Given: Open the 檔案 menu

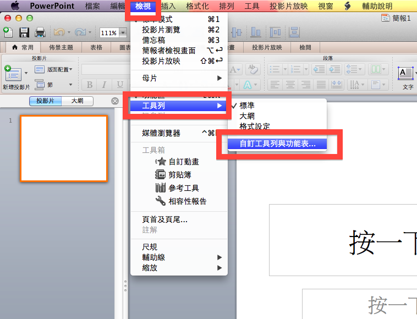Looking at the screenshot, I should pos(92,6).
